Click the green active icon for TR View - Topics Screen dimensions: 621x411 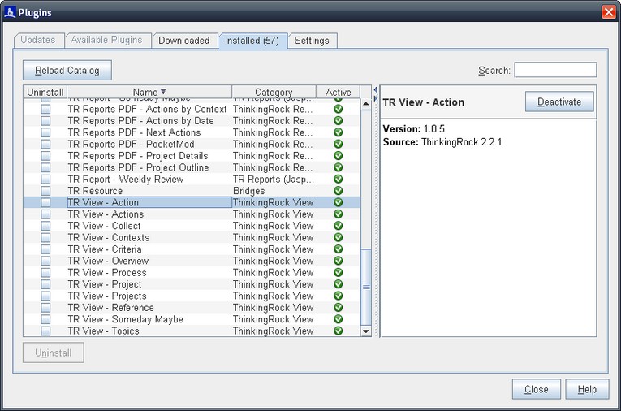point(338,331)
